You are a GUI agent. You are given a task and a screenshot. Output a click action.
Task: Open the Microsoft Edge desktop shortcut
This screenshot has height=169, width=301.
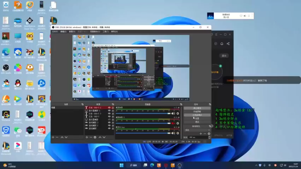(6, 54)
